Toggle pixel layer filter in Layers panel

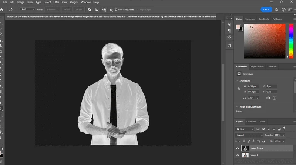point(258,129)
